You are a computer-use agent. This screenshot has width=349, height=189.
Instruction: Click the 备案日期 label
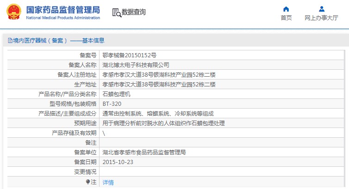tap(86, 162)
